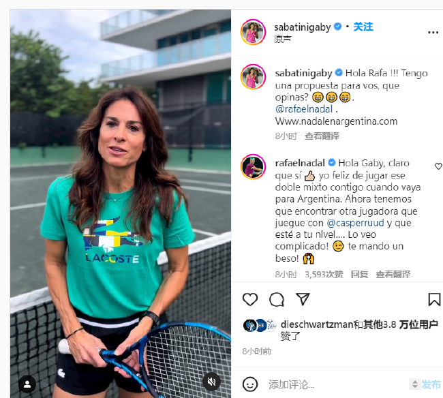Image resolution: width=443 pixels, height=398 pixels.
Task: Click the 发布 post comment button
Action: point(431,384)
